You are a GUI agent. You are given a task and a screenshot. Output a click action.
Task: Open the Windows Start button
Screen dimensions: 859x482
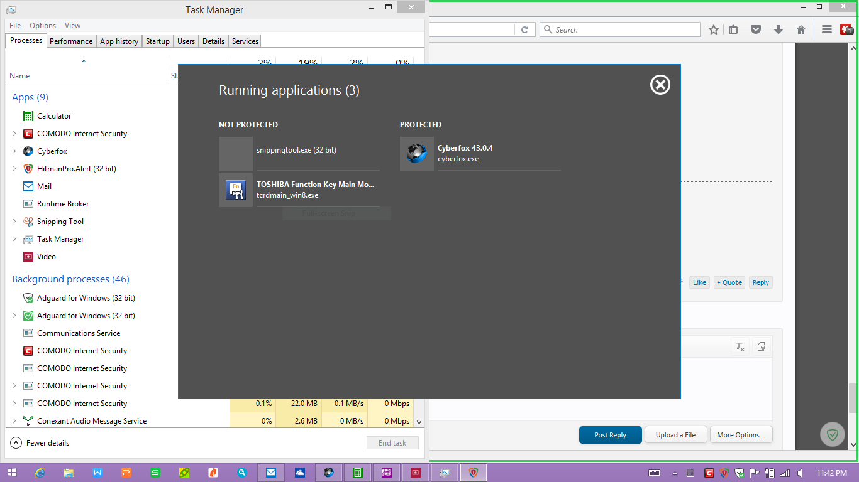tap(12, 473)
